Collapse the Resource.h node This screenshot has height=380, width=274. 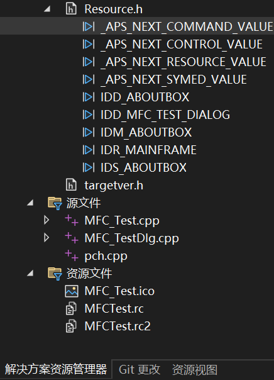point(47,9)
